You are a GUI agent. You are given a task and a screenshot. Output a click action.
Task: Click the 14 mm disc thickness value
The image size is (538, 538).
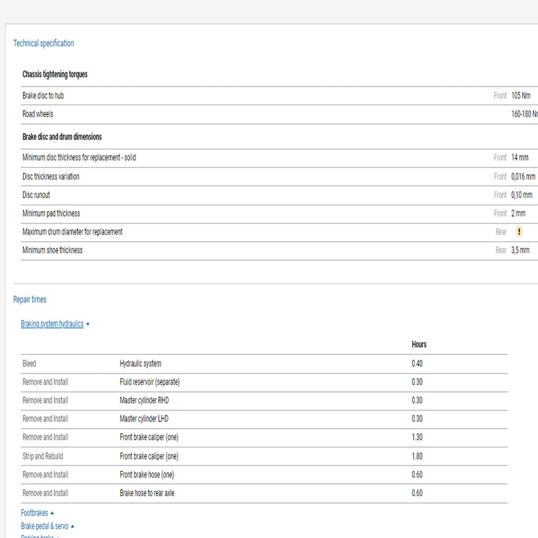[x=520, y=158]
